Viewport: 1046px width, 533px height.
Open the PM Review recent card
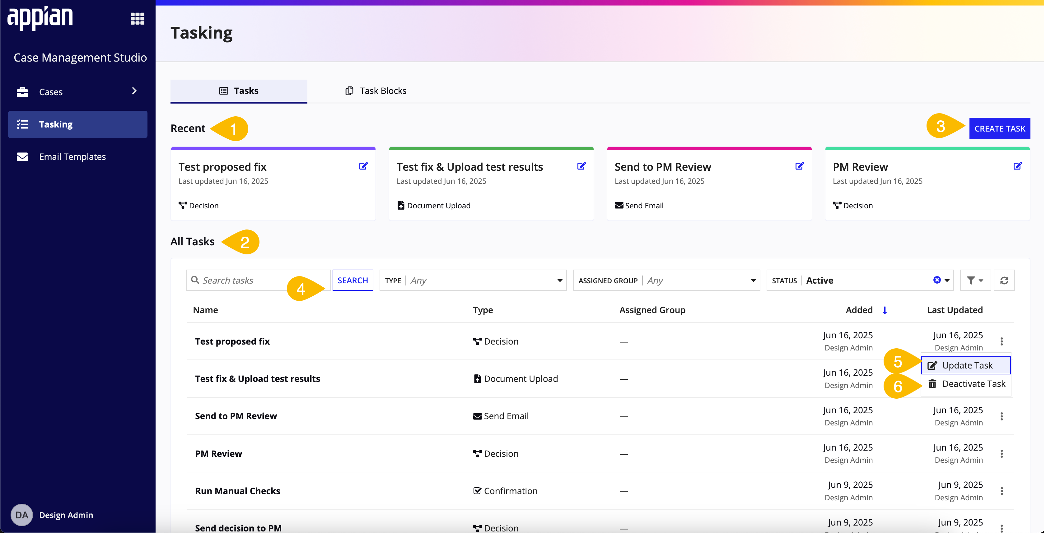(x=927, y=184)
